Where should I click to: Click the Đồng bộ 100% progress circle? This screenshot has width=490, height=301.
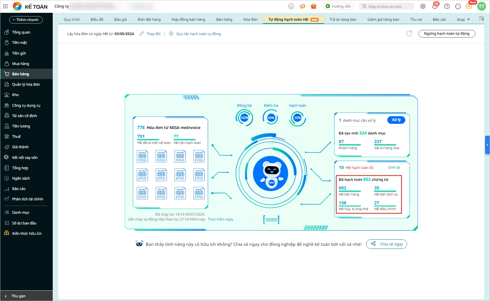(x=244, y=118)
